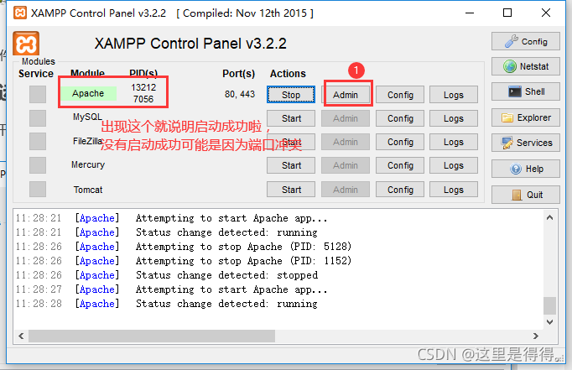572x370 pixels.
Task: Minimize the XAMPP window
Action: coord(470,13)
